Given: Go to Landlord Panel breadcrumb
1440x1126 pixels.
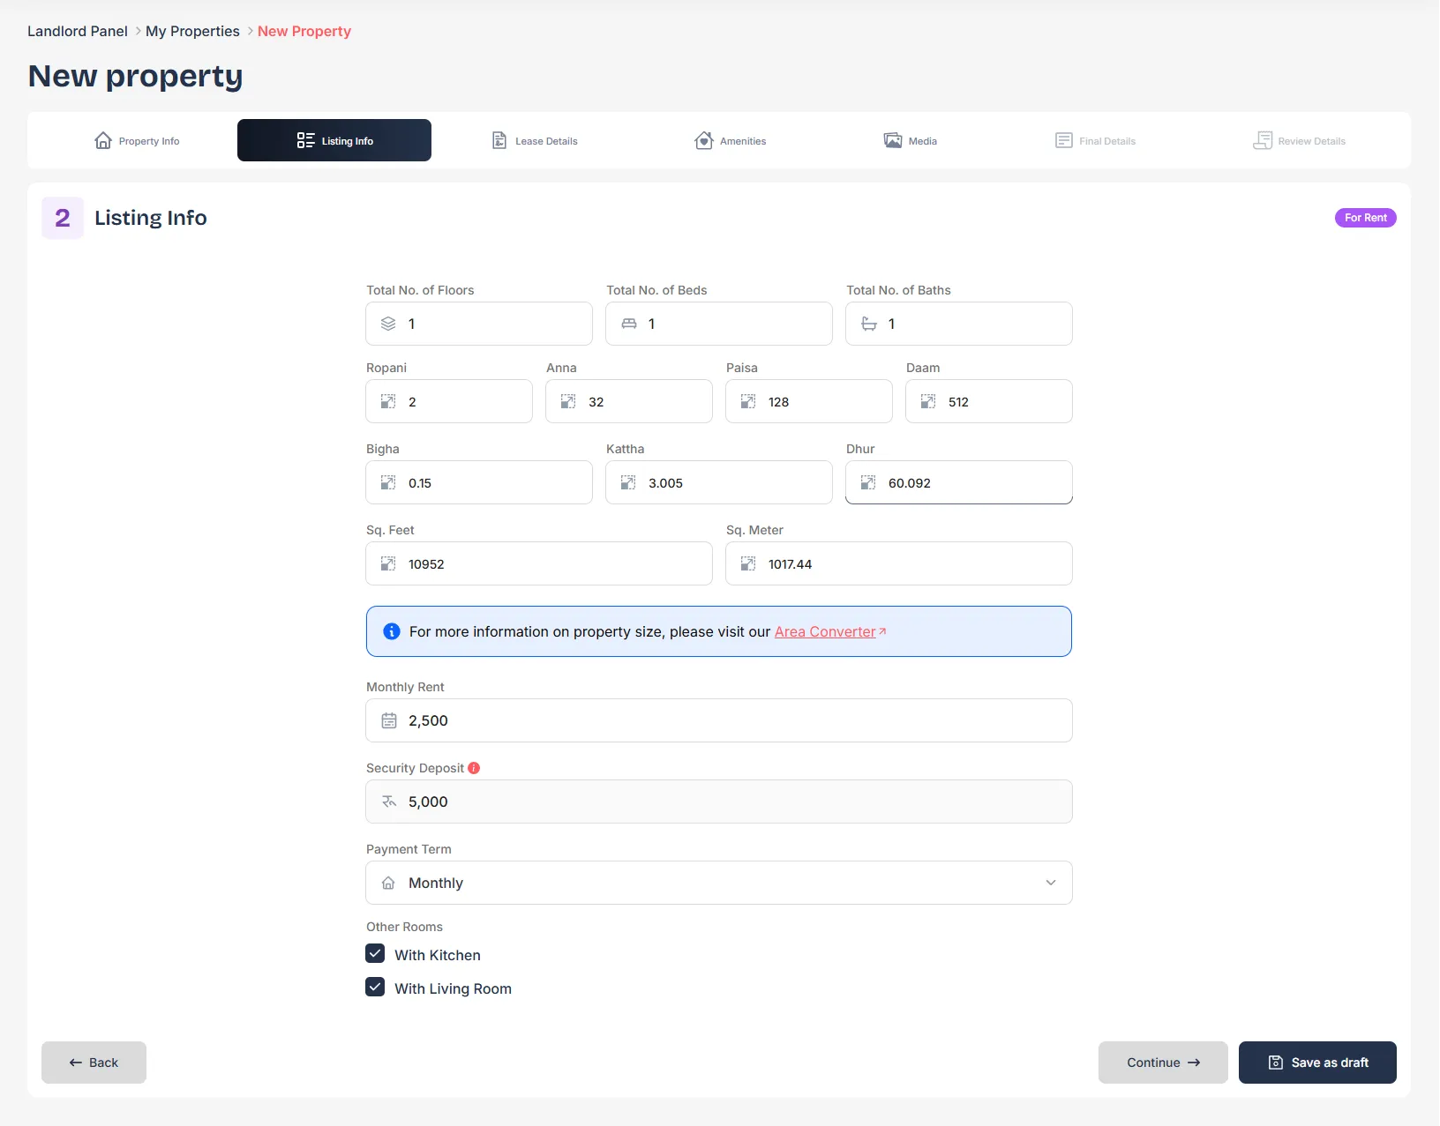Looking at the screenshot, I should point(78,31).
